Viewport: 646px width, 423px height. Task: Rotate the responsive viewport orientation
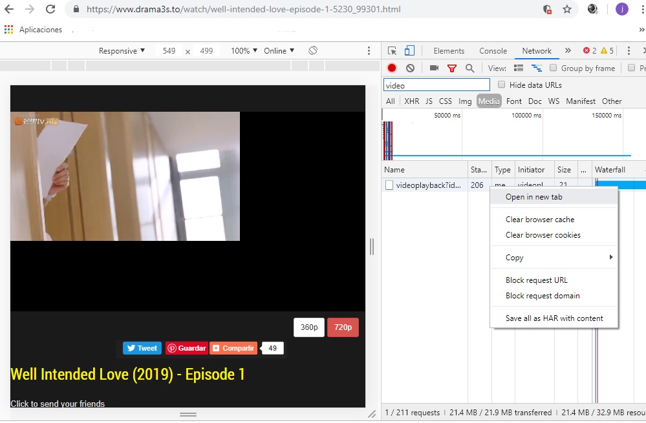point(313,50)
